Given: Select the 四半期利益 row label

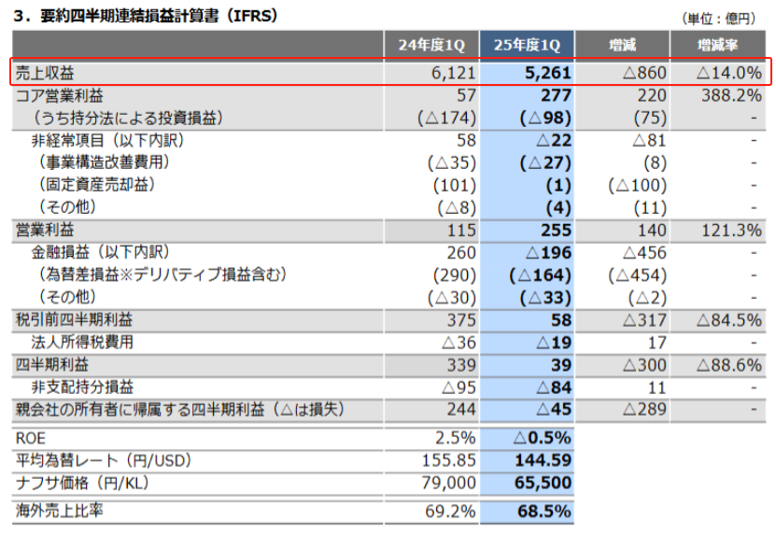Looking at the screenshot, I should [52, 365].
